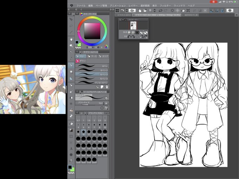Toggle the brush size lock icon
The height and width of the screenshot is (179, 239).
(x=106, y=103)
